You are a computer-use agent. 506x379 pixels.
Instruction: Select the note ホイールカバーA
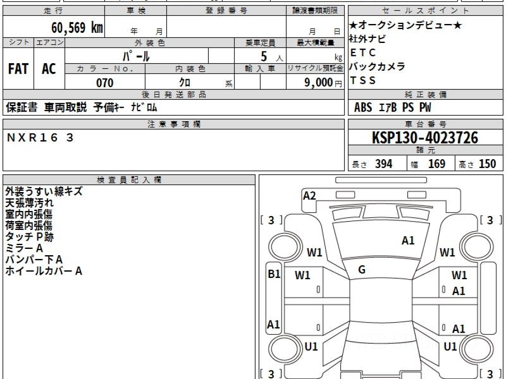click(44, 271)
